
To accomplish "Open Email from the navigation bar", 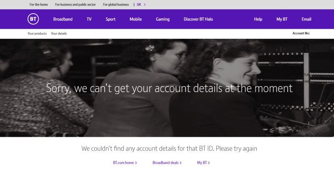I will click(306, 19).
